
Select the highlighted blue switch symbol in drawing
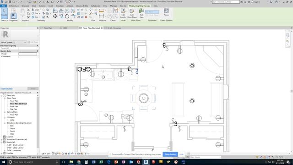(x=137, y=71)
